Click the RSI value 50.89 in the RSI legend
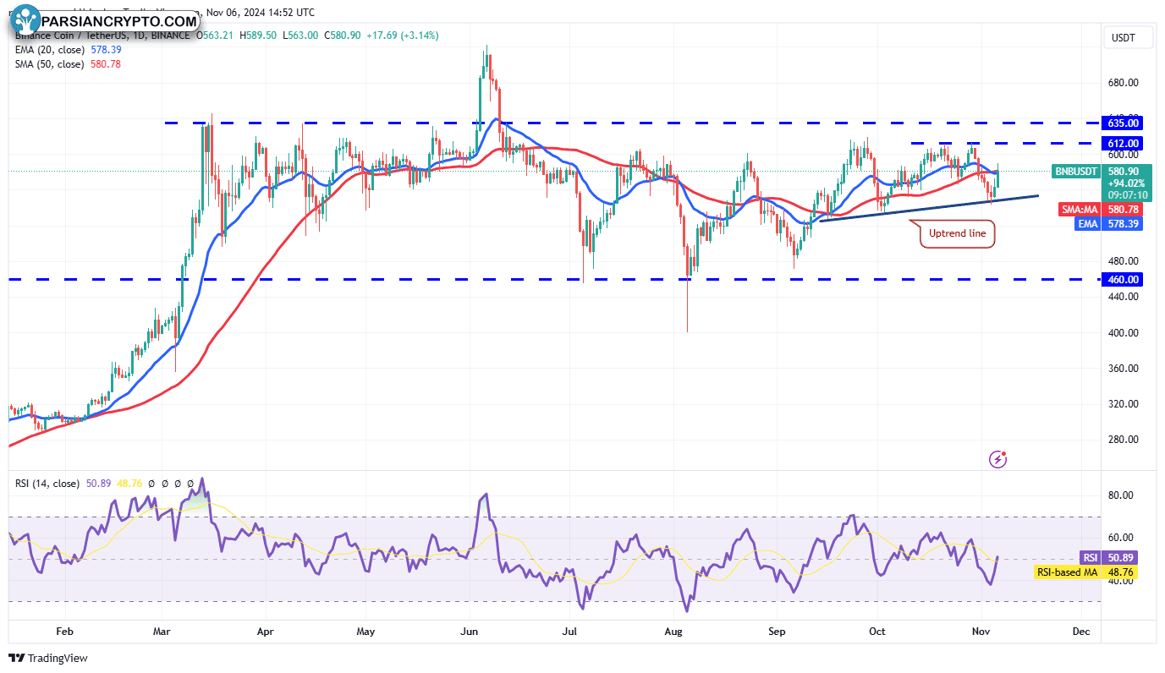The height and width of the screenshot is (673, 1165). tap(97, 484)
